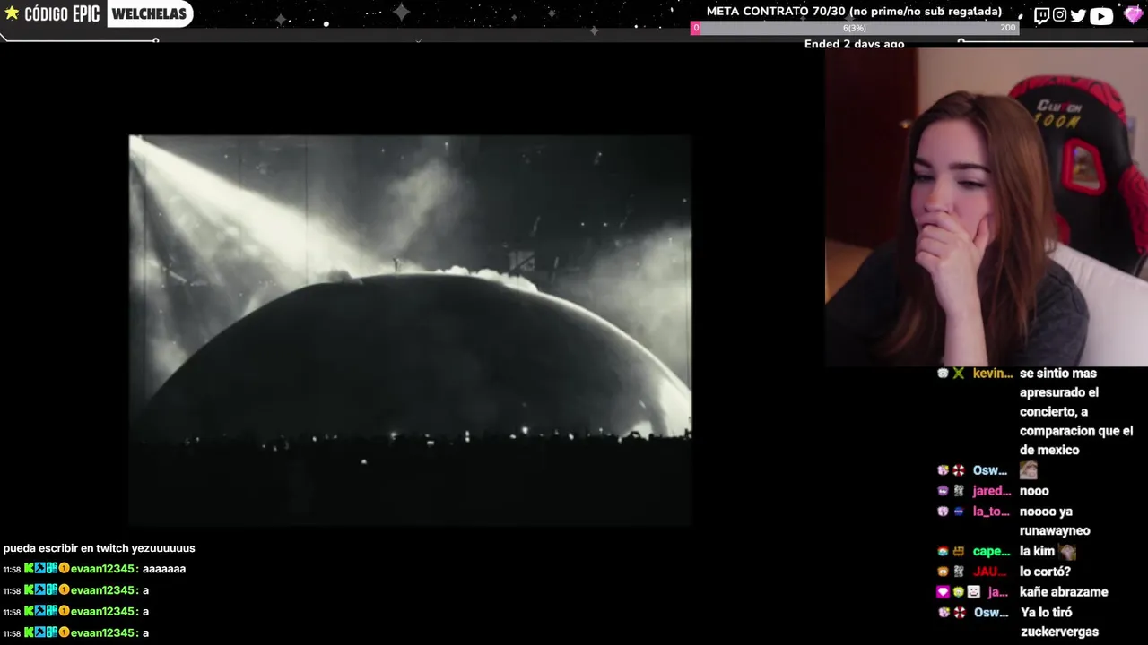Click username JAU... in chat

pyautogui.click(x=989, y=572)
